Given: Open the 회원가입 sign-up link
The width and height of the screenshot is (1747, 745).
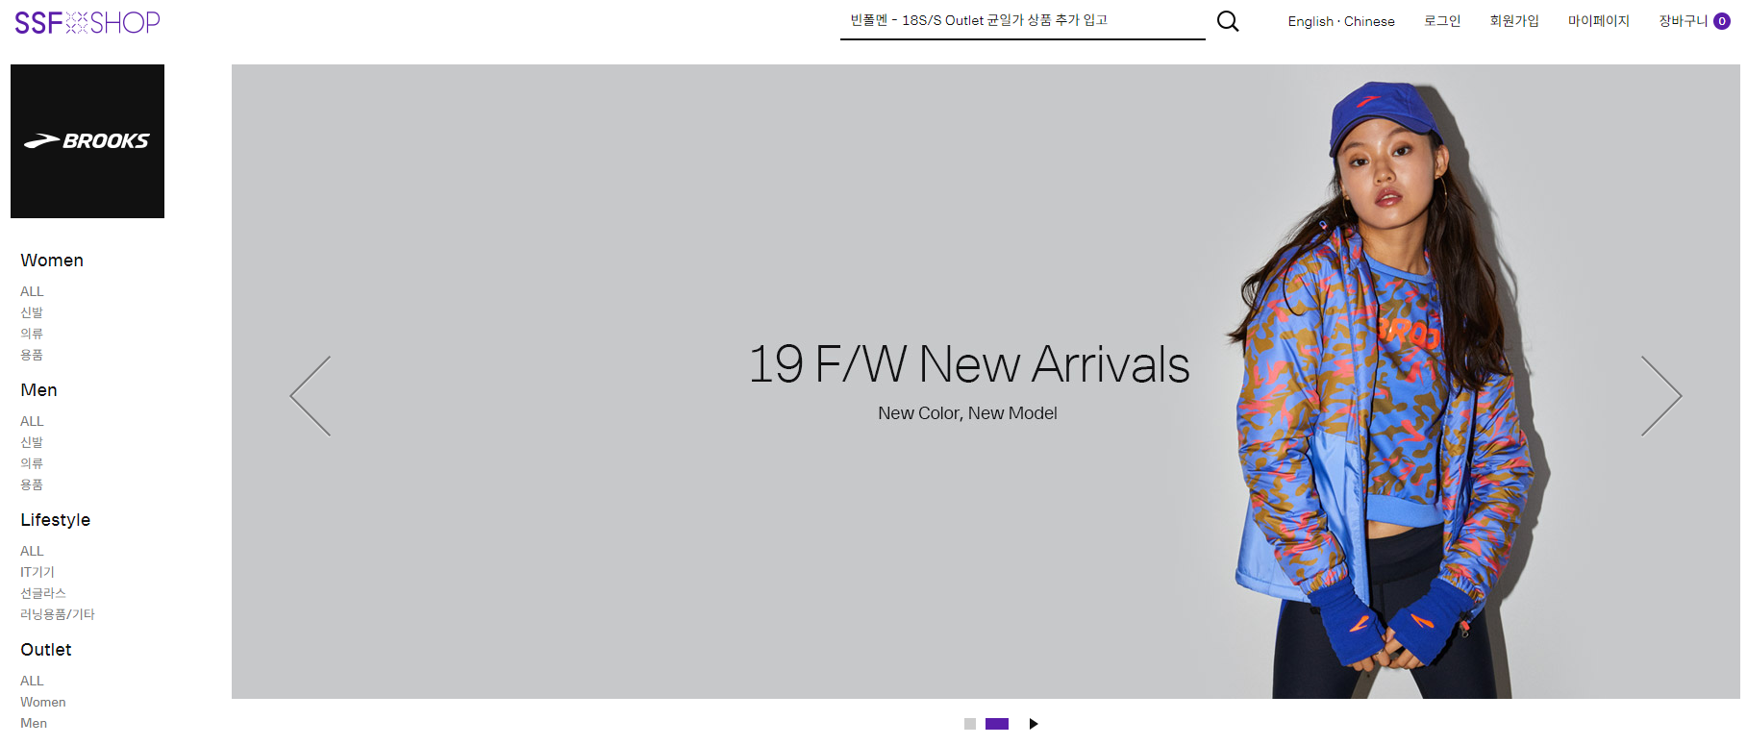Looking at the screenshot, I should tap(1514, 21).
